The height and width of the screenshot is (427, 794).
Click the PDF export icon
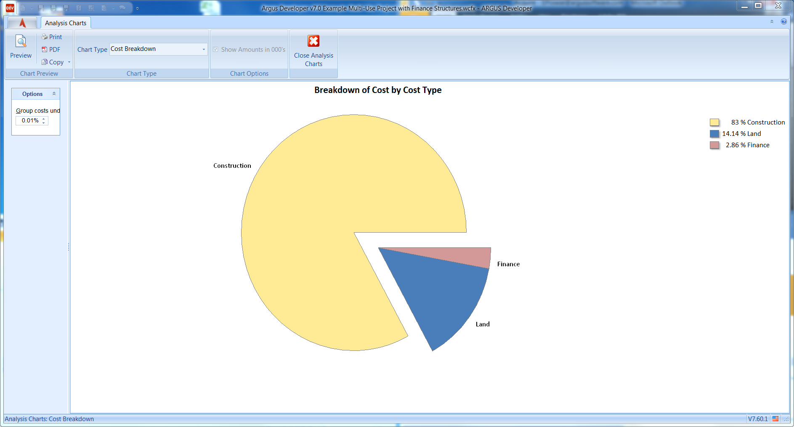tap(44, 49)
